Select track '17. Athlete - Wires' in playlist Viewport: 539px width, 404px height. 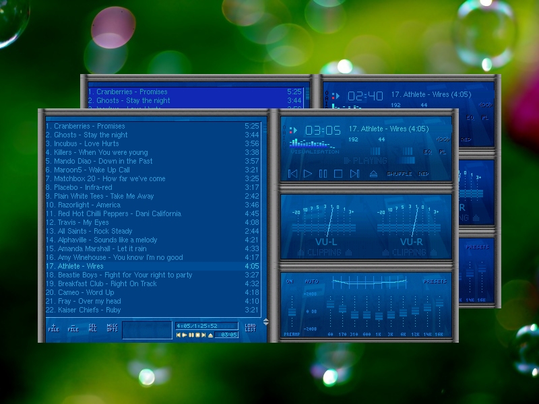pos(153,266)
